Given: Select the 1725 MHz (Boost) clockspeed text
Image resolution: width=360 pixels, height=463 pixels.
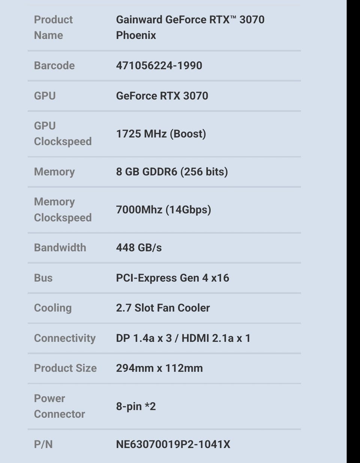Looking at the screenshot, I should pos(161,134).
